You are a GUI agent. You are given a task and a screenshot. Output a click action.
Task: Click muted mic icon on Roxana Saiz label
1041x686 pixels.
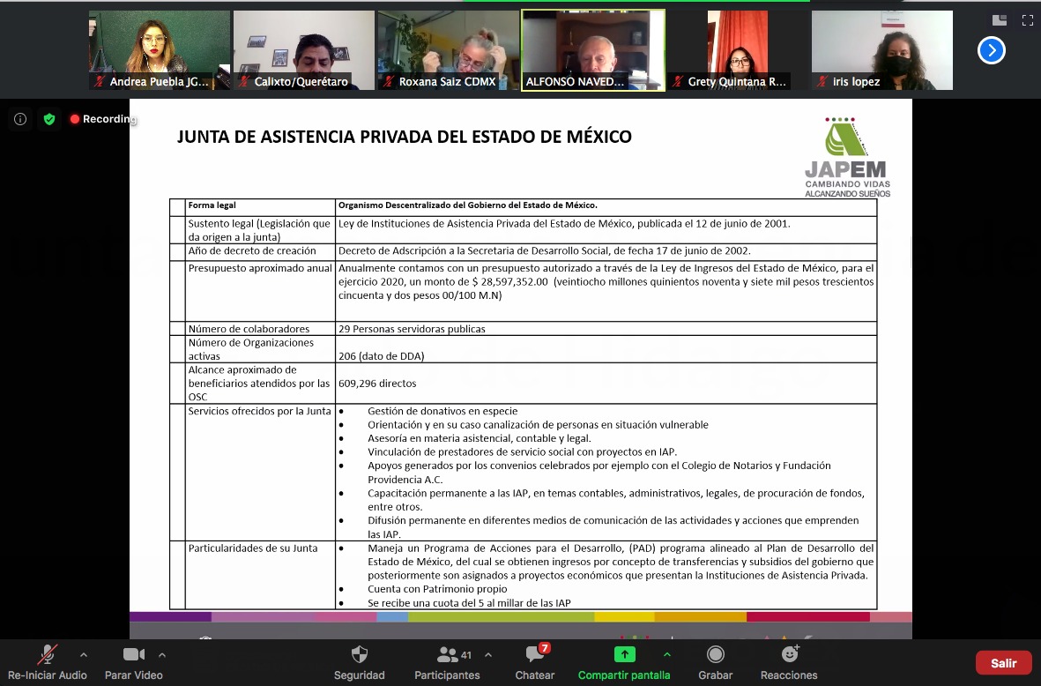click(390, 82)
